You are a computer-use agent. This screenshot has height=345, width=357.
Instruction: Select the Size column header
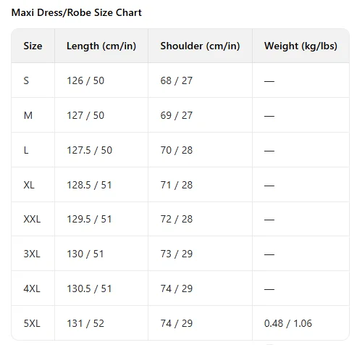click(x=33, y=46)
